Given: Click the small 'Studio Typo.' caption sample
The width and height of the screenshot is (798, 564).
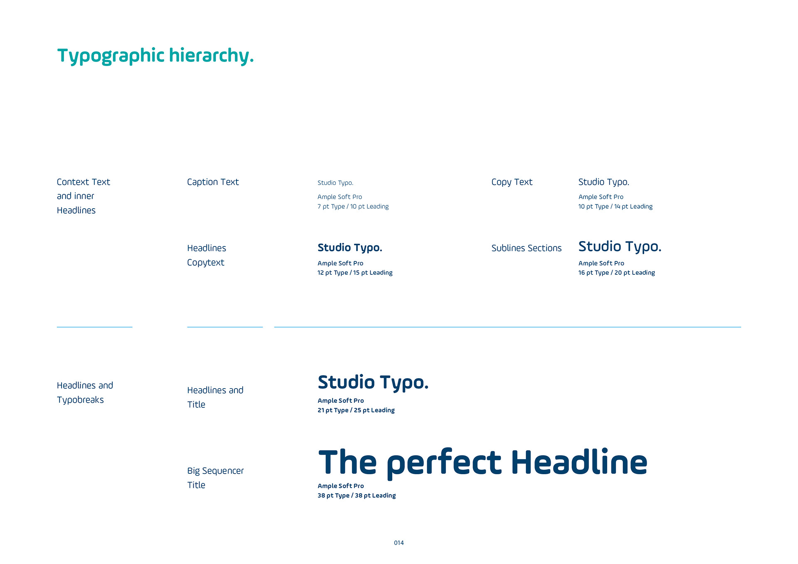Looking at the screenshot, I should 335,183.
